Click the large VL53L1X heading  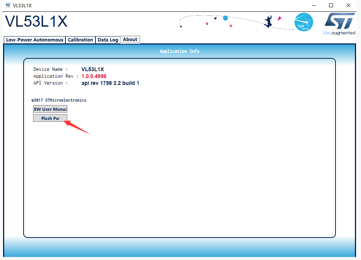pos(37,21)
